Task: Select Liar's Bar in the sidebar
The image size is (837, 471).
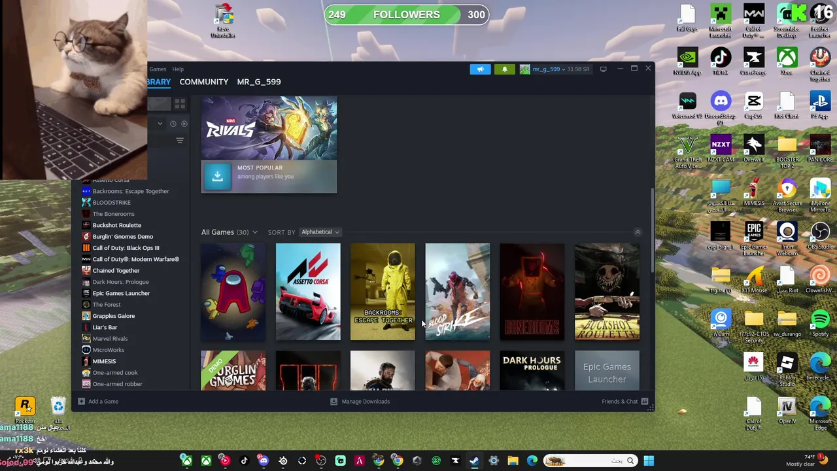Action: click(x=105, y=327)
